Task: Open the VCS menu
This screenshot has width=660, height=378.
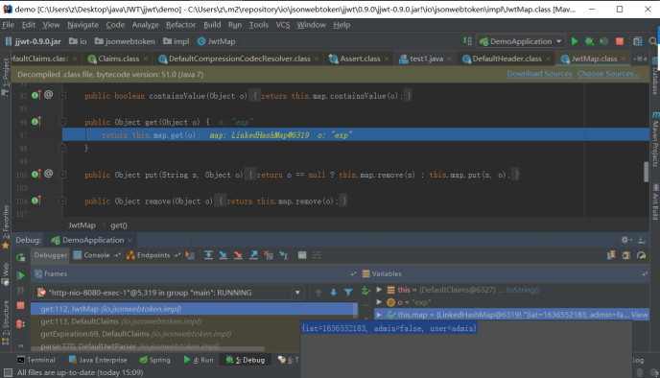Action: [x=283, y=25]
